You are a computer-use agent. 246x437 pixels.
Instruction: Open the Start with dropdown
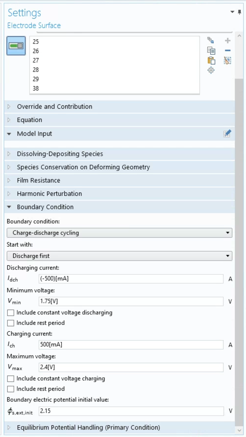click(119, 256)
